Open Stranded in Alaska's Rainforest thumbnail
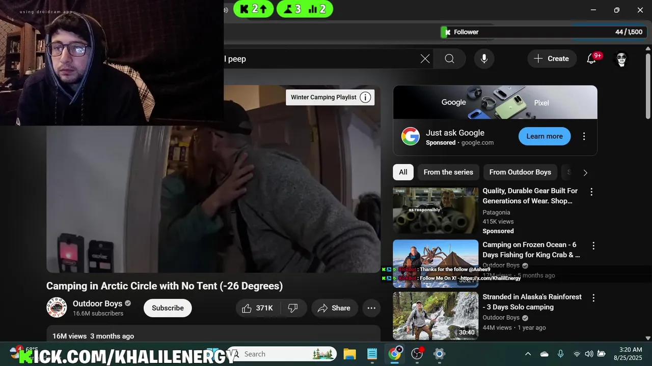 pos(436,316)
